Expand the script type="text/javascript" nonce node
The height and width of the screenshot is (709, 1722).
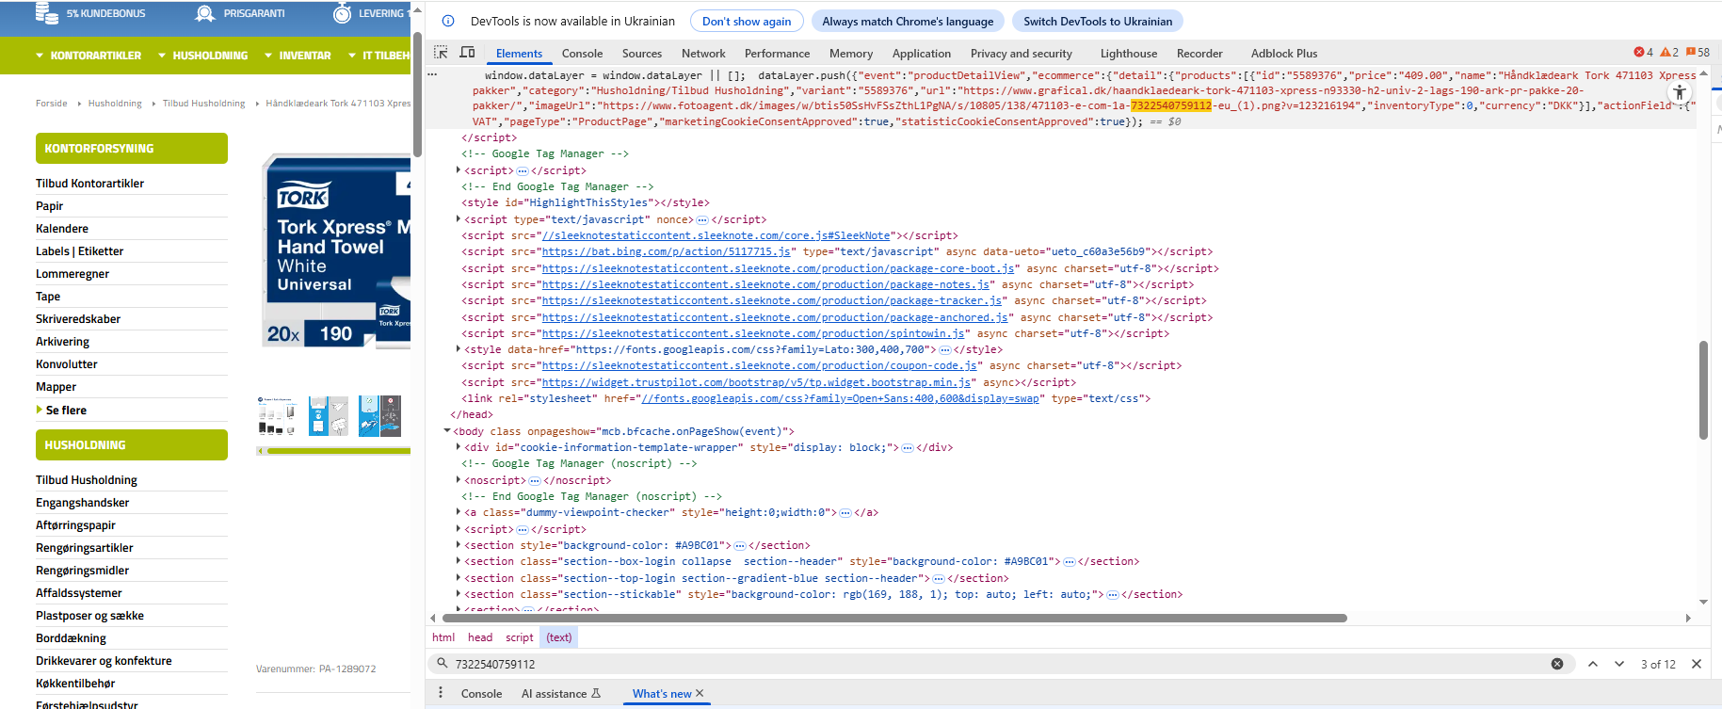[x=459, y=219]
